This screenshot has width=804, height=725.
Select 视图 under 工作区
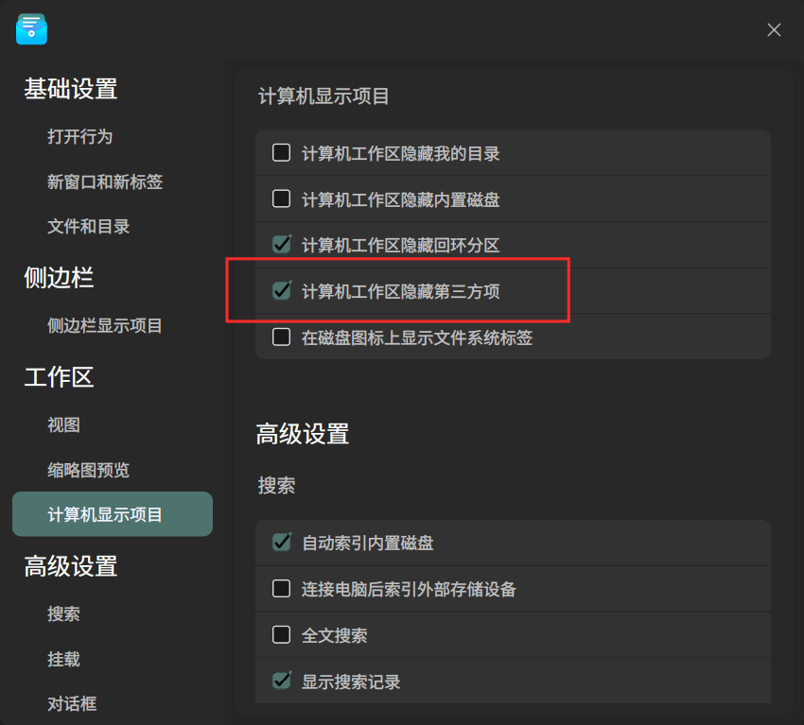[63, 424]
